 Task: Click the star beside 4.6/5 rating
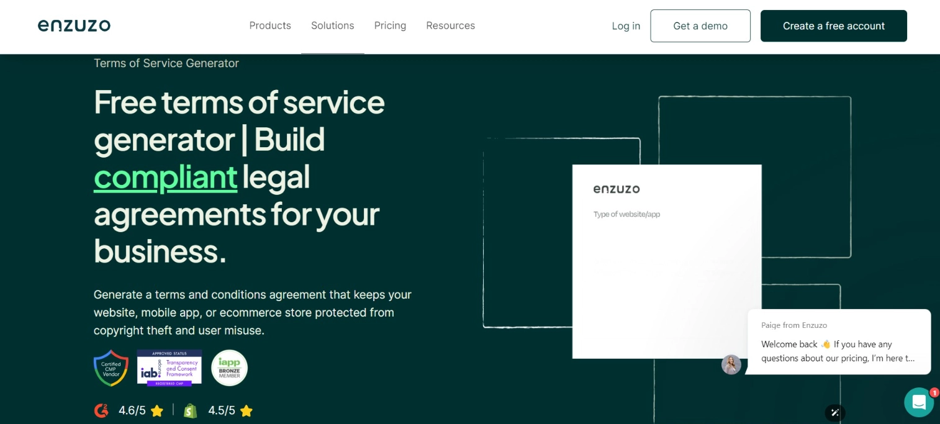(x=157, y=410)
